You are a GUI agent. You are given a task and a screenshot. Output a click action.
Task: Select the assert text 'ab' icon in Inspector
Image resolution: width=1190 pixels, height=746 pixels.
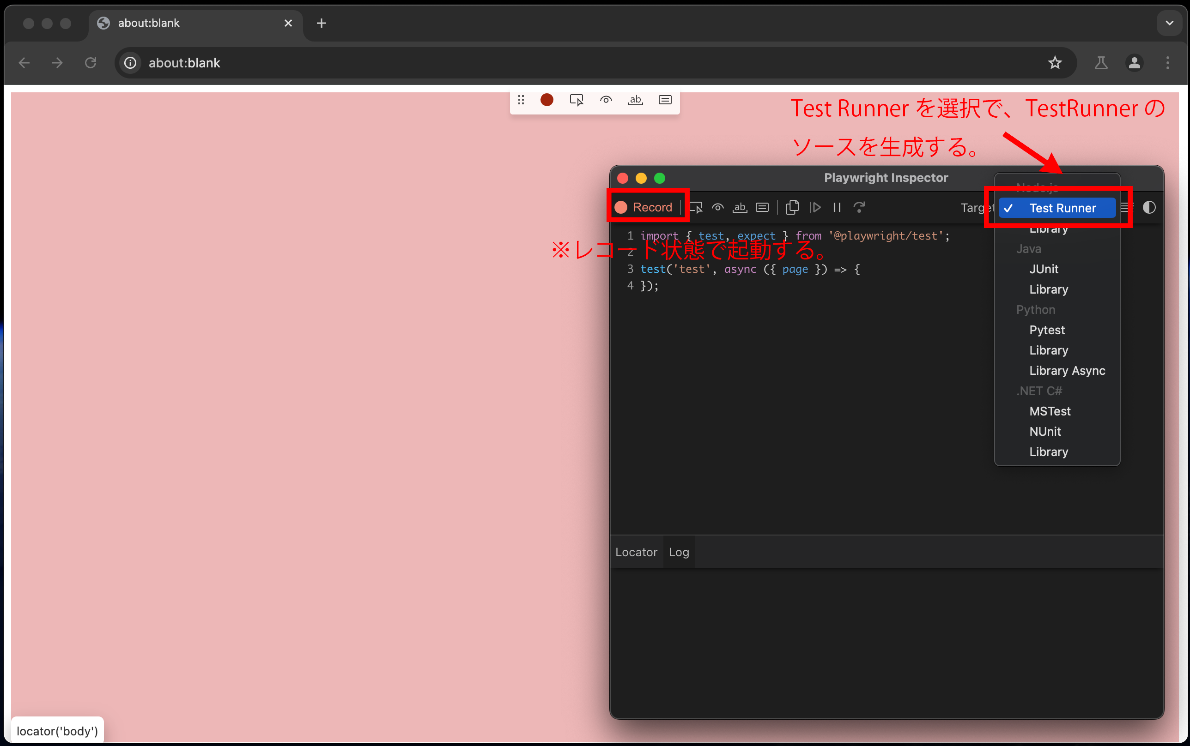740,207
